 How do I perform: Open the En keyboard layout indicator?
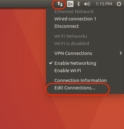click(70, 4)
